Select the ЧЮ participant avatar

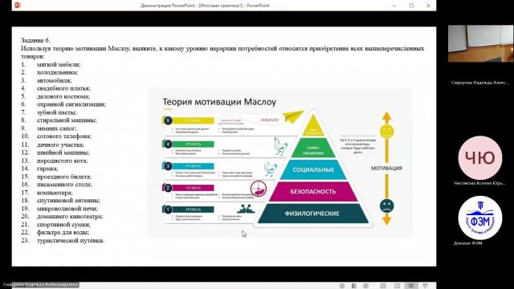[x=480, y=158]
